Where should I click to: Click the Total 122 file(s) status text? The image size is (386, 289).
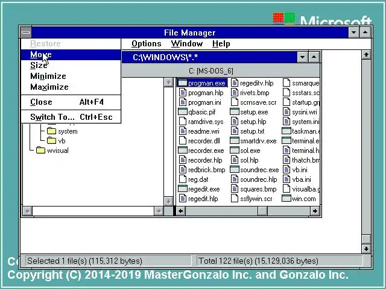[x=258, y=261]
